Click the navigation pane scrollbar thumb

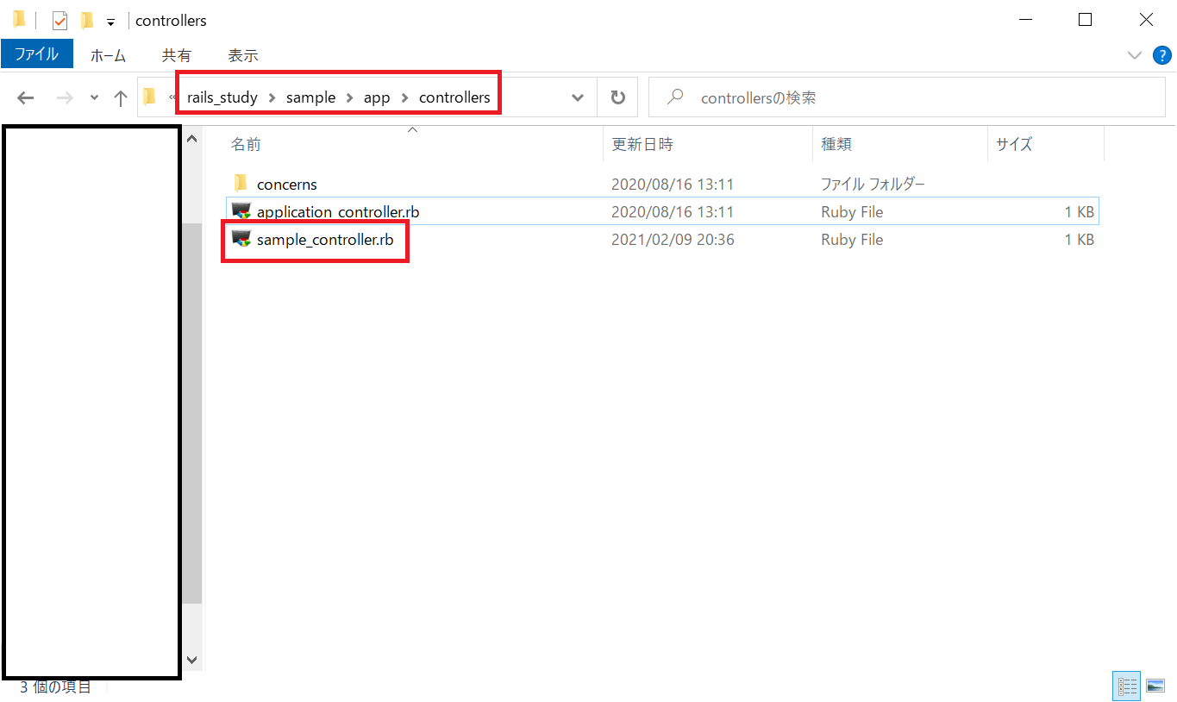pyautogui.click(x=192, y=412)
